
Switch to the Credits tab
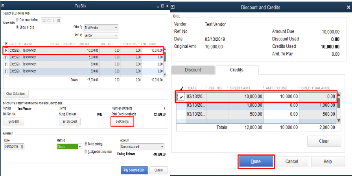coord(237,70)
